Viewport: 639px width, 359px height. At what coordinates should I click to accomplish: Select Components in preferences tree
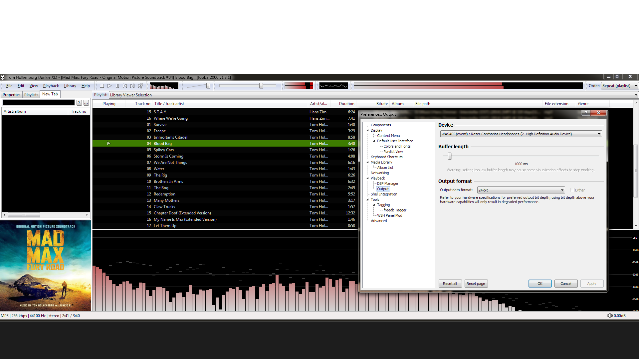381,125
